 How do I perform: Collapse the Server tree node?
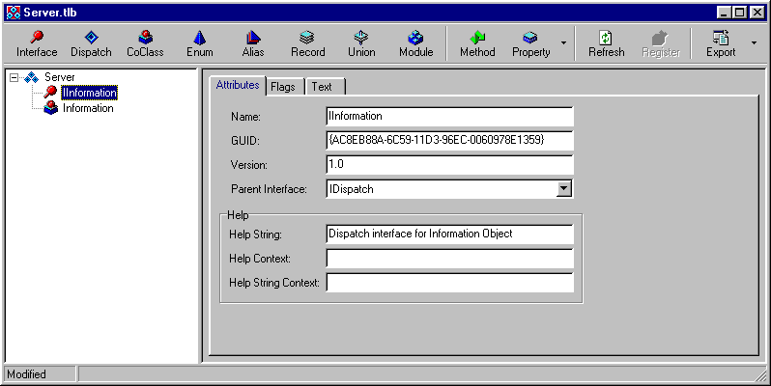(14, 77)
